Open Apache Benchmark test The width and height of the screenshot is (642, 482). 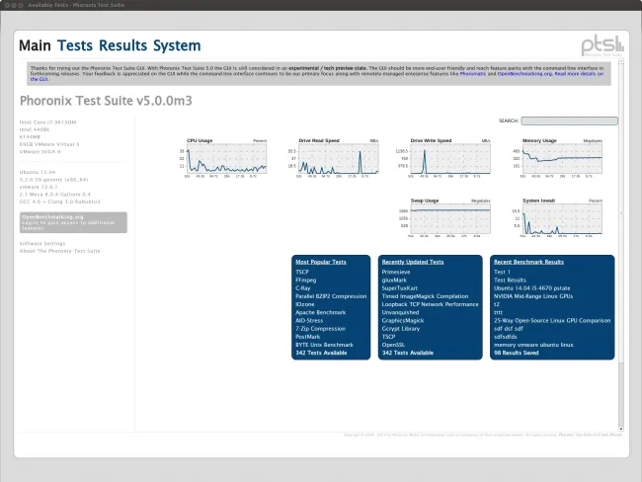point(321,312)
